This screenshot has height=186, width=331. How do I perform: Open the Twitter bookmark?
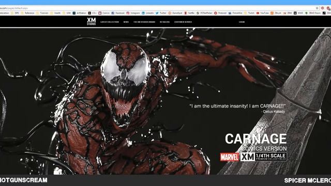click(161, 13)
